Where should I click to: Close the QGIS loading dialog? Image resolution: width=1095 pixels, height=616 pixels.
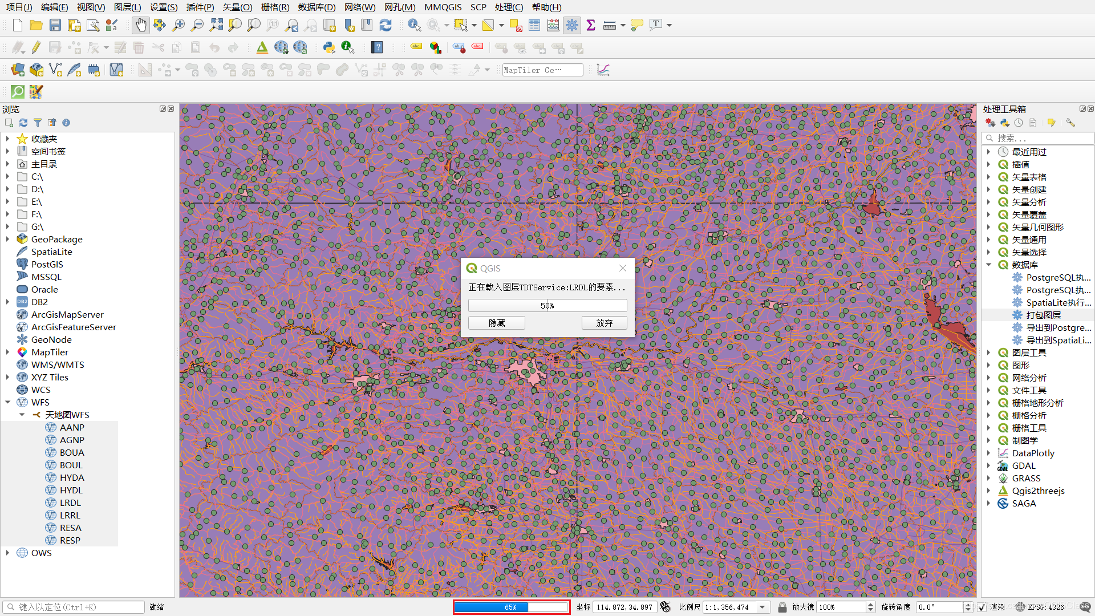623,268
